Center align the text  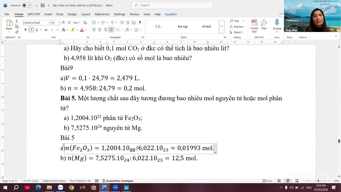[x=100, y=30]
